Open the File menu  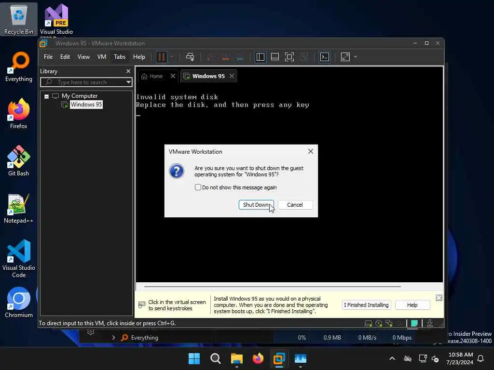coord(48,57)
